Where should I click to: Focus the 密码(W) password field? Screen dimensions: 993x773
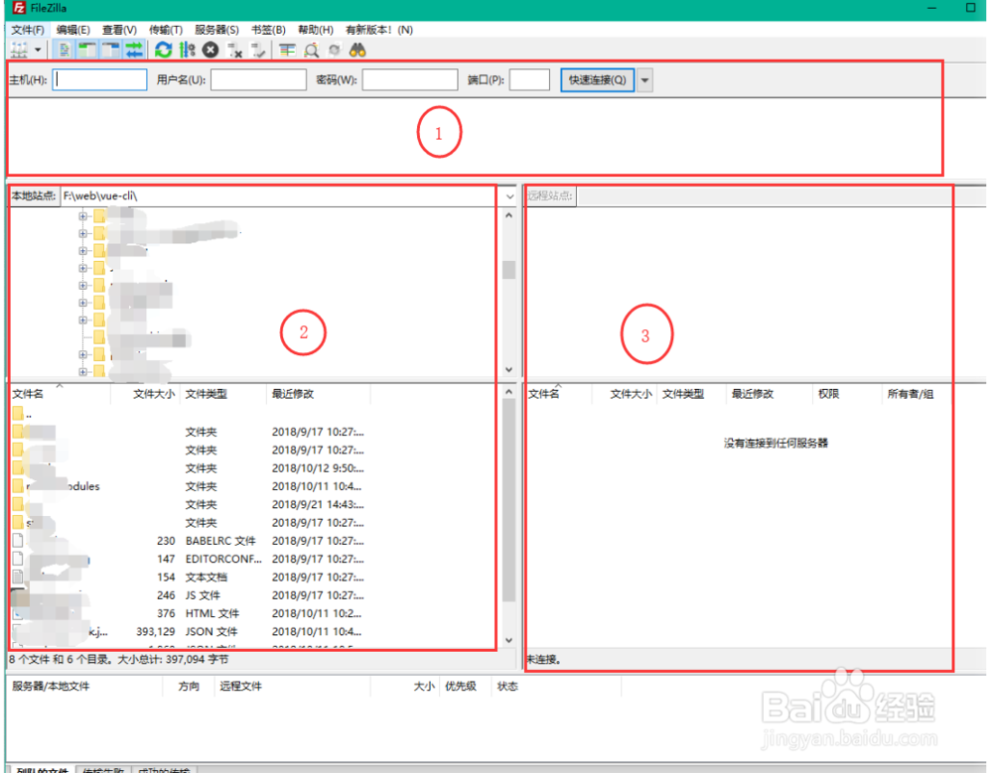(x=410, y=79)
